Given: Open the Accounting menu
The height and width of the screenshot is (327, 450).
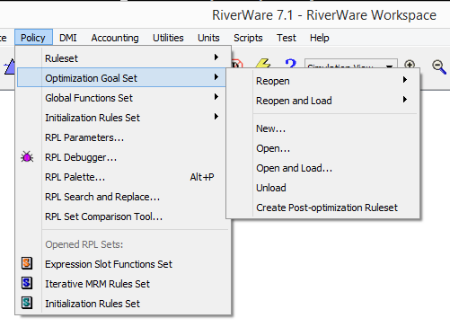Looking at the screenshot, I should pos(115,38).
